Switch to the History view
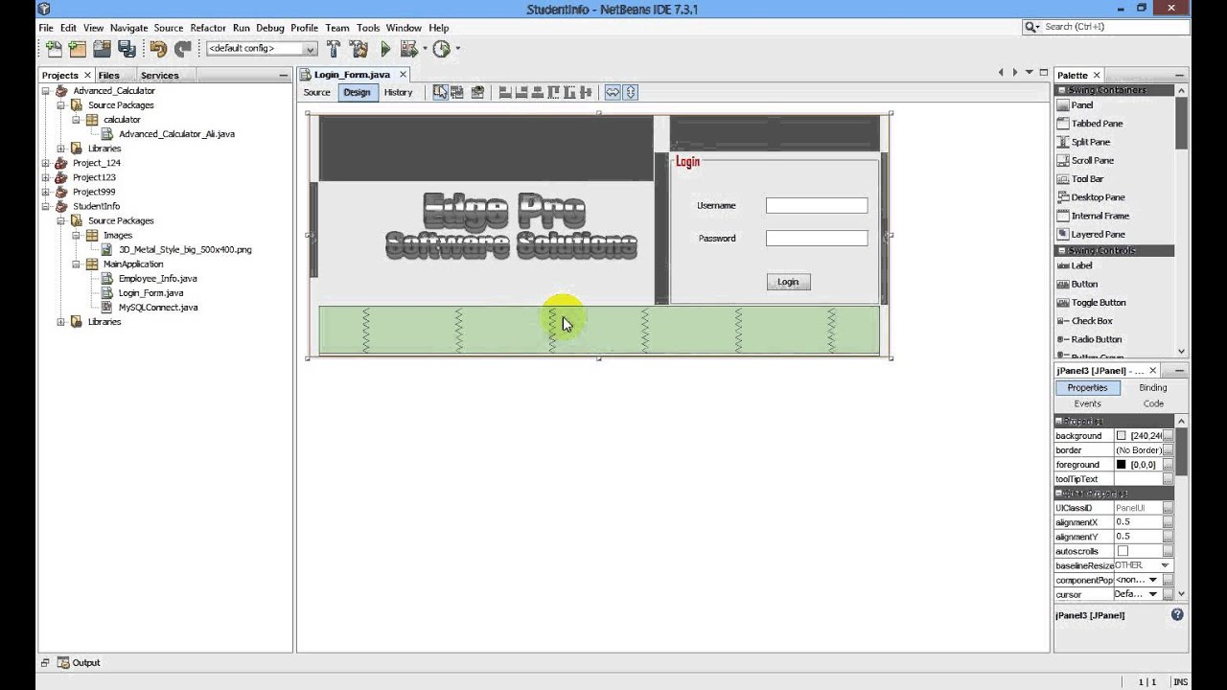Viewport: 1227px width, 690px height. point(398,92)
